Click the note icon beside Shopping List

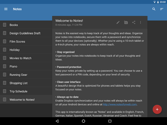5,83
